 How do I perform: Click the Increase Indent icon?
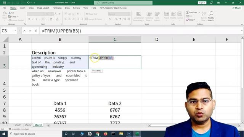[x=82, y=19]
